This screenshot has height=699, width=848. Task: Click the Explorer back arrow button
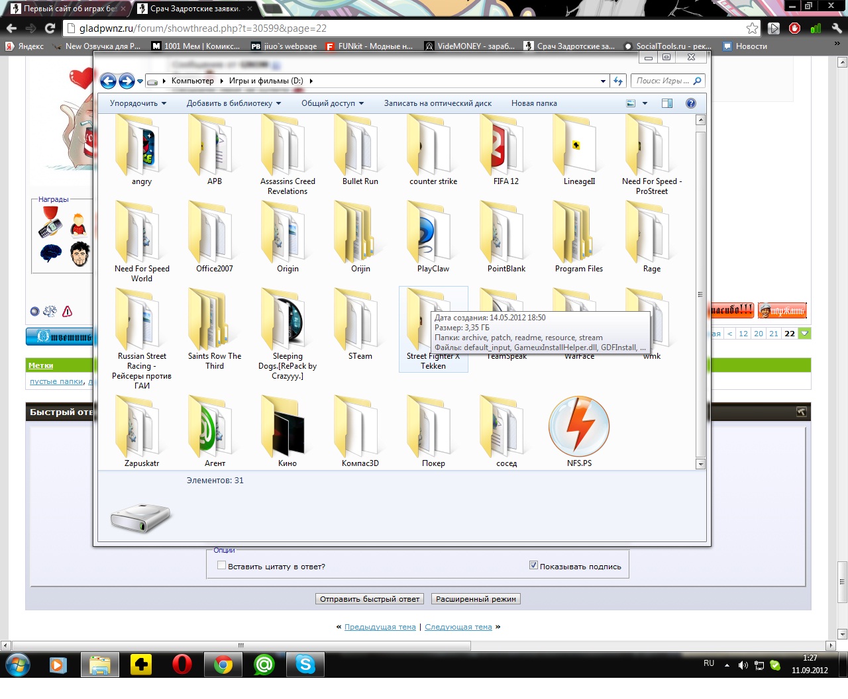tap(109, 81)
